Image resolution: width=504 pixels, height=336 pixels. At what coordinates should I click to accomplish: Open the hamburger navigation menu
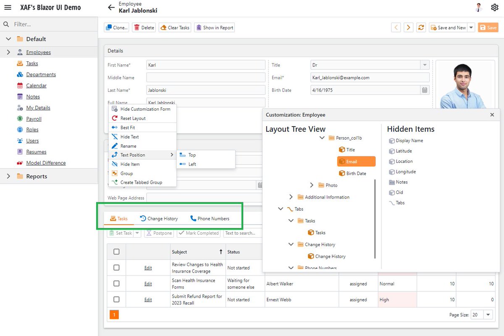click(8, 8)
